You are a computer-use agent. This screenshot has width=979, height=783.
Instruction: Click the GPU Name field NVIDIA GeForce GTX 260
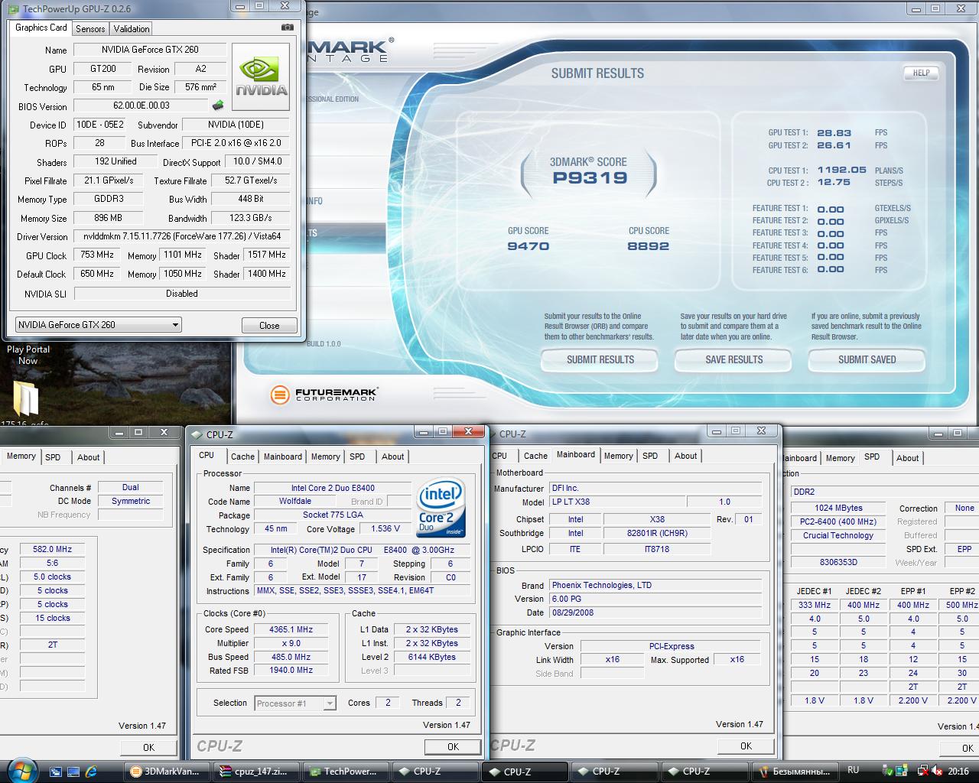pos(150,50)
